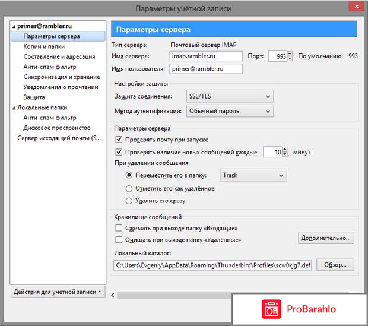Select Отметить его как удалённое option
Viewport: 368px width, 326px height.
point(130,188)
